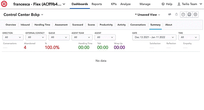Open the Agent Team filter dropdown
204x110 pixels.
click(x=82, y=37)
